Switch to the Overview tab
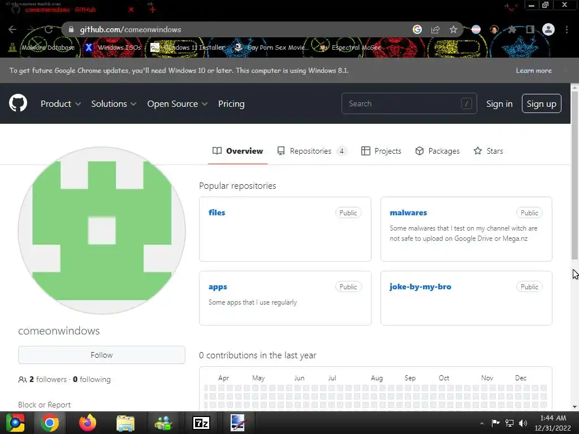This screenshot has width=579, height=434. (x=238, y=151)
